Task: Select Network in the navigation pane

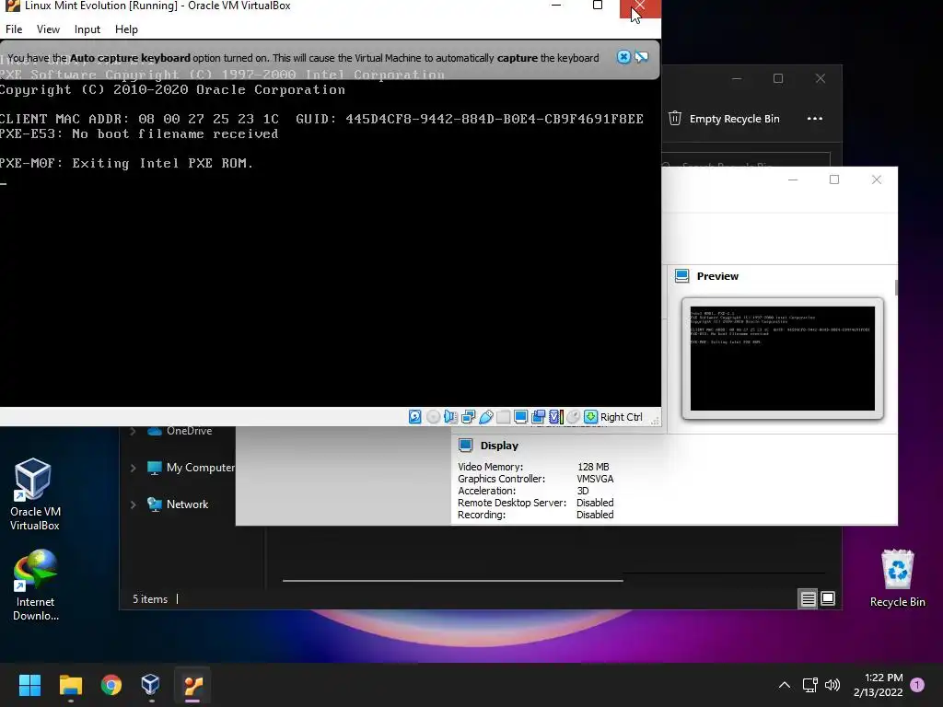Action: pyautogui.click(x=178, y=504)
